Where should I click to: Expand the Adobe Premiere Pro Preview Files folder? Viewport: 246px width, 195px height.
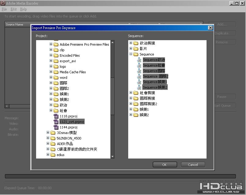coord(51,44)
